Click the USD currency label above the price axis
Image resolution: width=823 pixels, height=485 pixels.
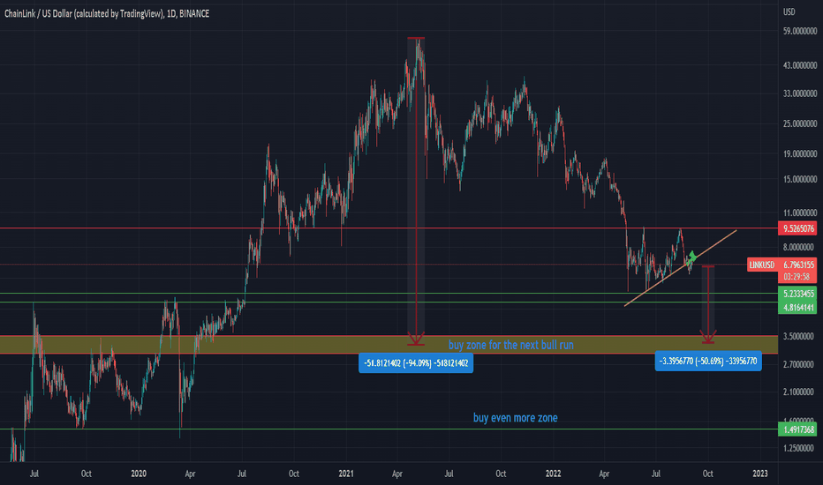pos(789,11)
